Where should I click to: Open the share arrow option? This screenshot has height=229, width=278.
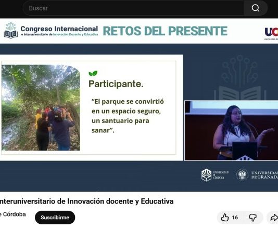pos(274,218)
